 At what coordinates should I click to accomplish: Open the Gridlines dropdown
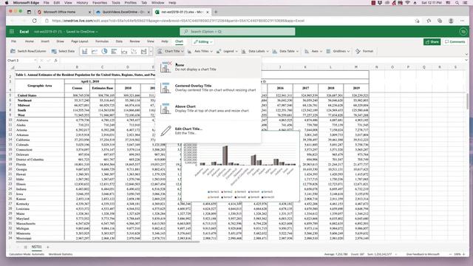click(x=338, y=51)
